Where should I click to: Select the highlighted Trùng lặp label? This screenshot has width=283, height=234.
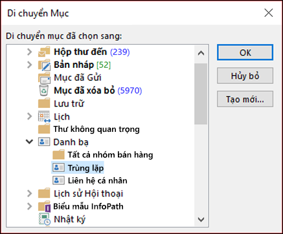(85, 168)
